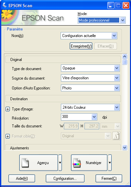The height and width of the screenshot is (187, 131).
Task: Open the Mode professionnel dropdown
Action: pyautogui.click(x=122, y=20)
